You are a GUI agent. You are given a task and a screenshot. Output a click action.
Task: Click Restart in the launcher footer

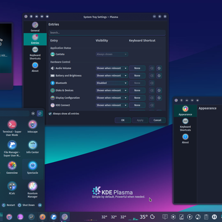click(9, 205)
